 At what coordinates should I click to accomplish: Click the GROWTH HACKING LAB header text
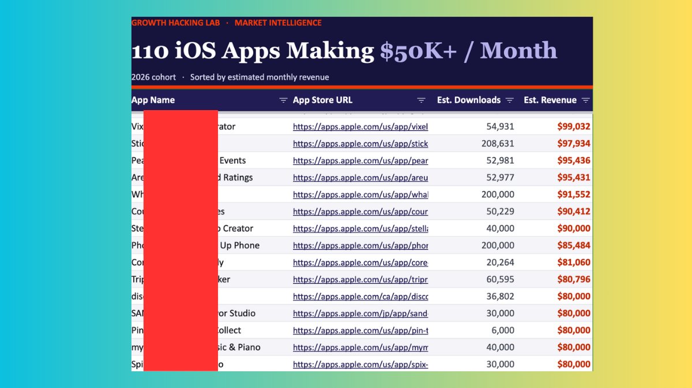[175, 23]
